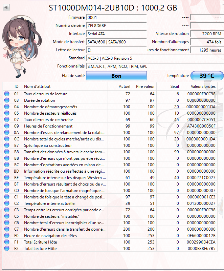Click status orb for attribute B8
Screen dimensions: 224x271
7,152
